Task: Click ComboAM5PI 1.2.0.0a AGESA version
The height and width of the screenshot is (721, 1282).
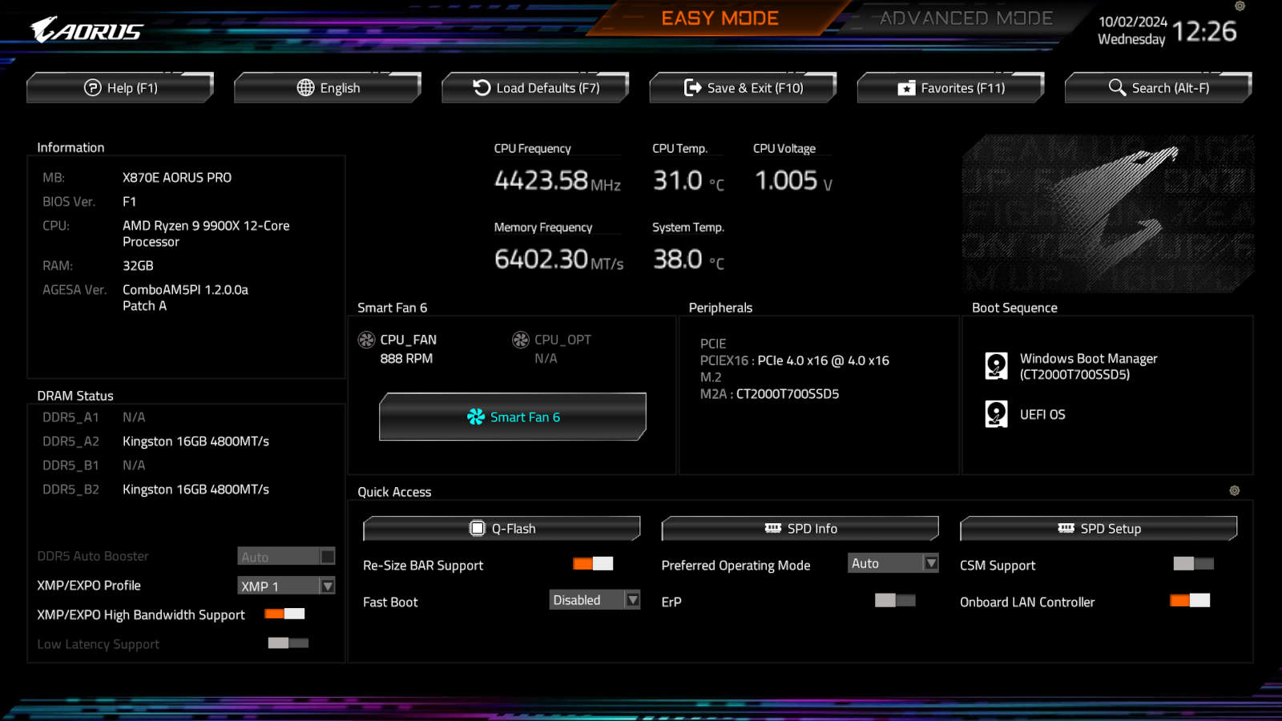Action: [185, 297]
